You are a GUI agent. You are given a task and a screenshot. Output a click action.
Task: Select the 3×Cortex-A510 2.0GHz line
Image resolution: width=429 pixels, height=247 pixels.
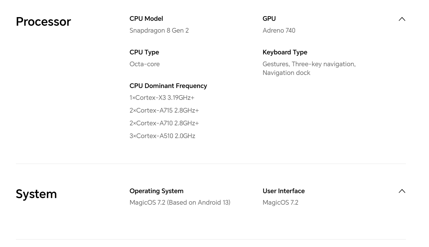click(162, 136)
